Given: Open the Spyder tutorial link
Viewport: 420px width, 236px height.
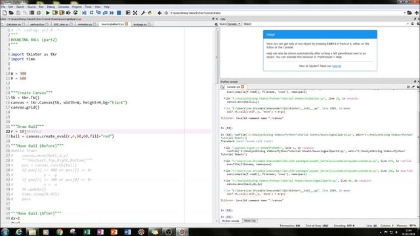Looking at the screenshot, I should pyautogui.click(x=337, y=66).
